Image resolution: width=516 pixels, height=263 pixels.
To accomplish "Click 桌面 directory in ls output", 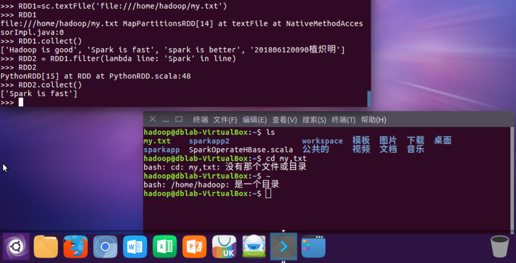I will click(x=443, y=141).
